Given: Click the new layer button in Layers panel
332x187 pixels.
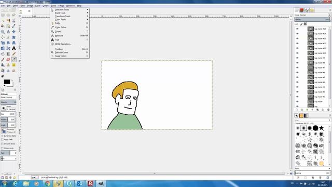Looking at the screenshot, I should (x=297, y=110).
